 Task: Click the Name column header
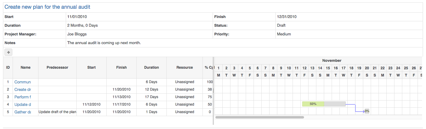point(26,67)
